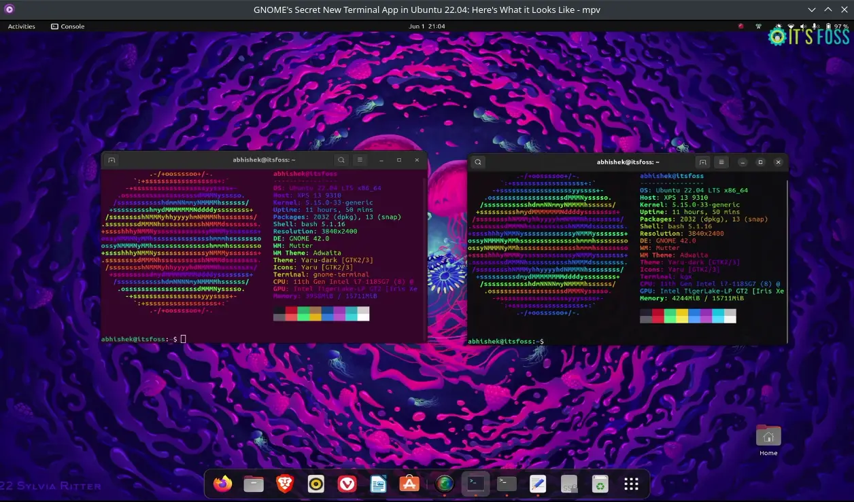Minimize the left terminal window
This screenshot has height=502, width=854.
(x=381, y=160)
